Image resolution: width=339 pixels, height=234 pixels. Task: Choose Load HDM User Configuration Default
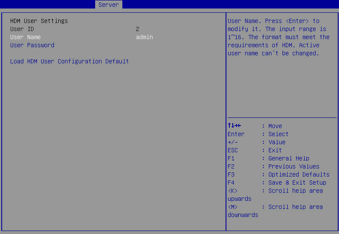[69, 61]
